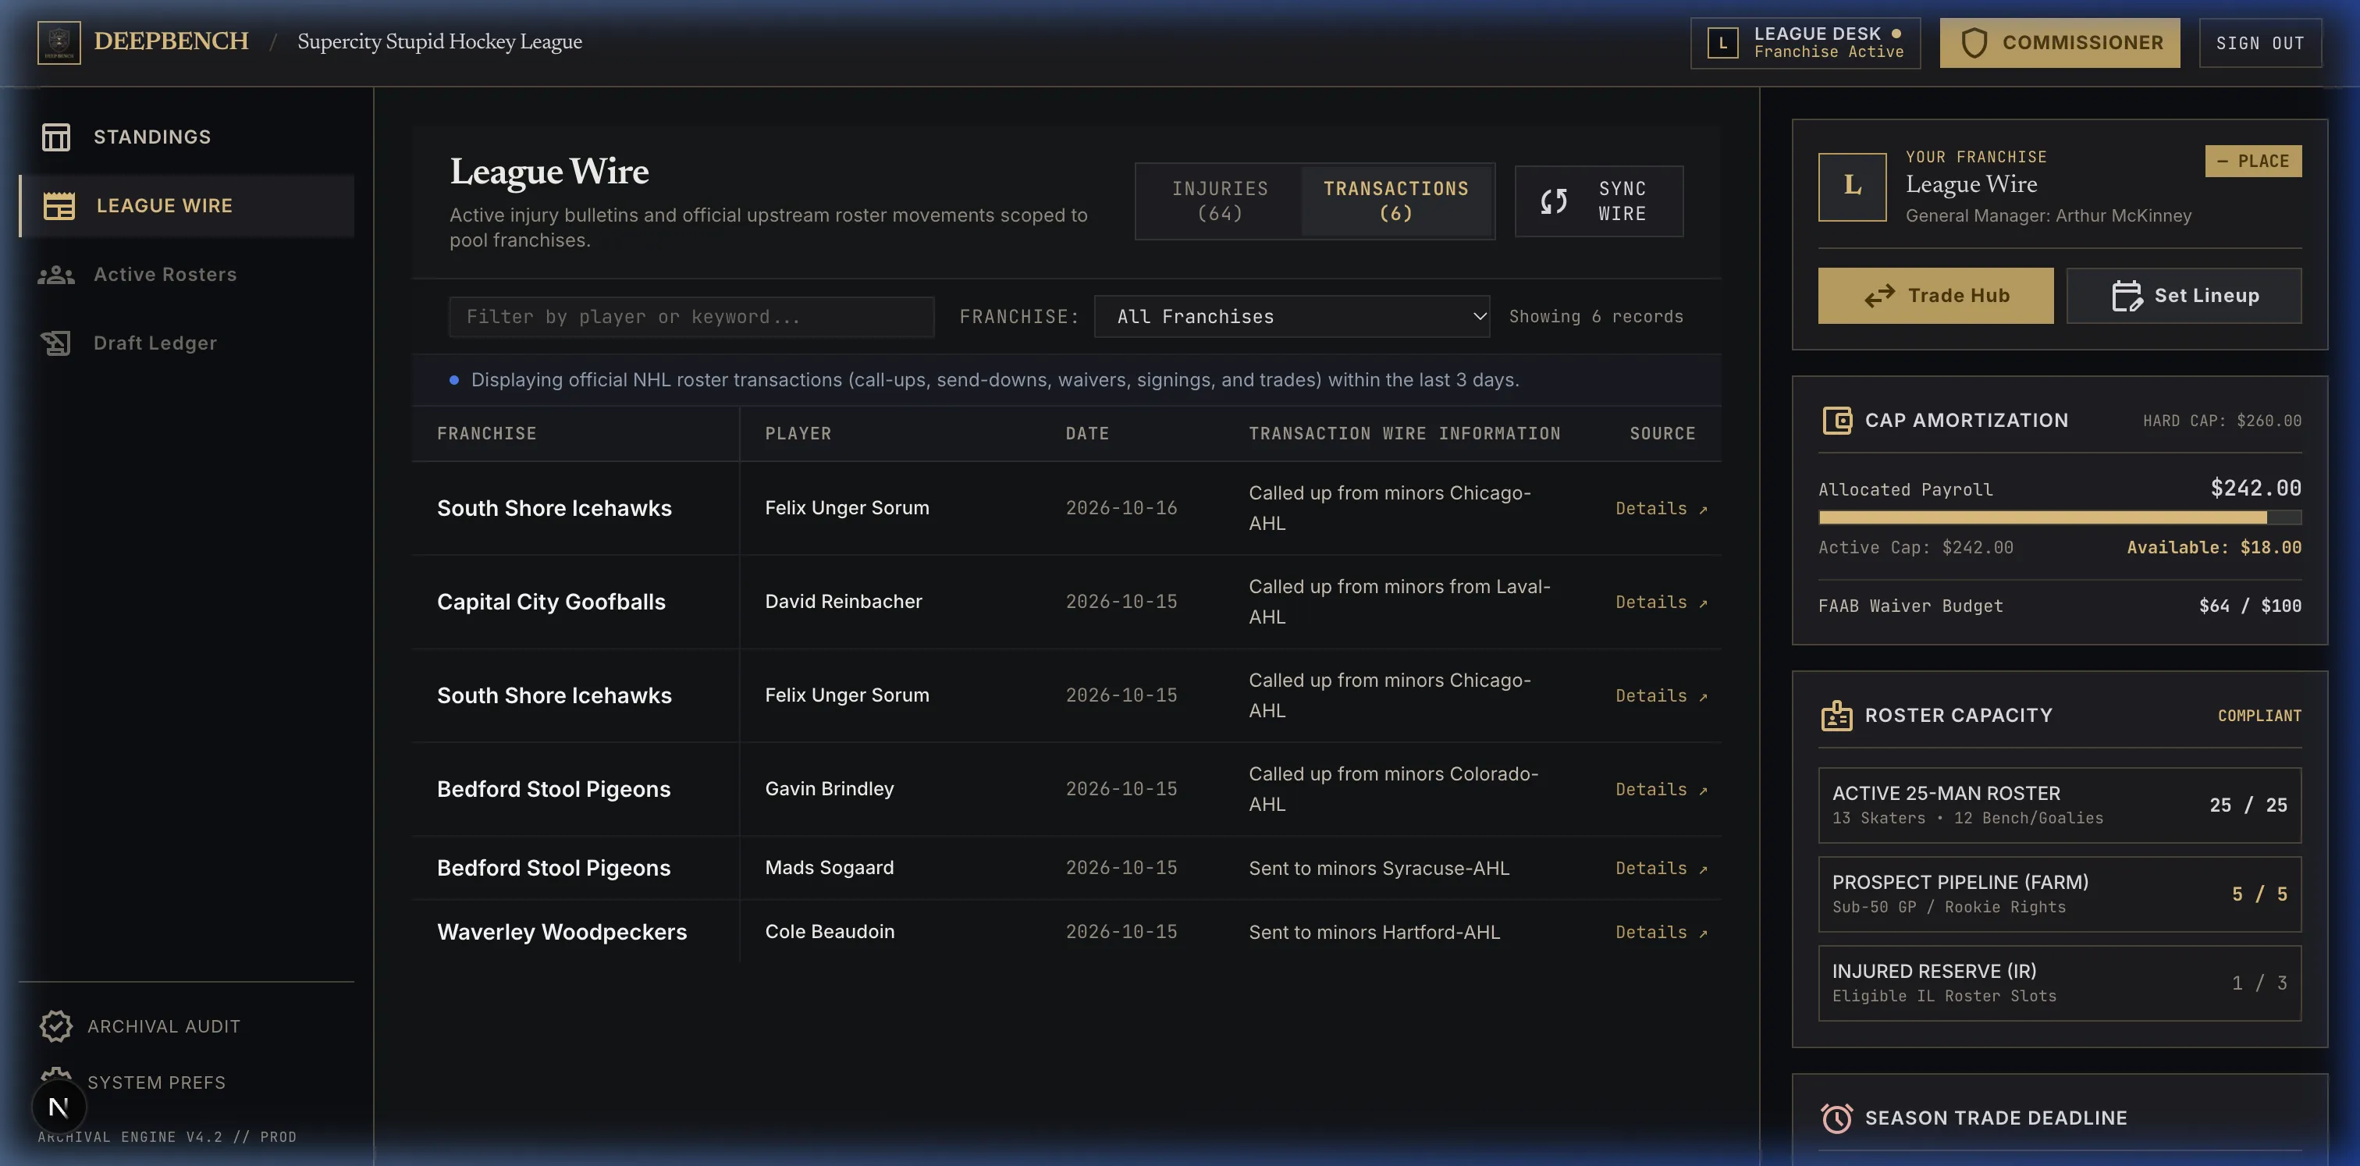Open Details link for Gavin Brindley
Image resolution: width=2360 pixels, height=1166 pixels.
pyautogui.click(x=1660, y=790)
